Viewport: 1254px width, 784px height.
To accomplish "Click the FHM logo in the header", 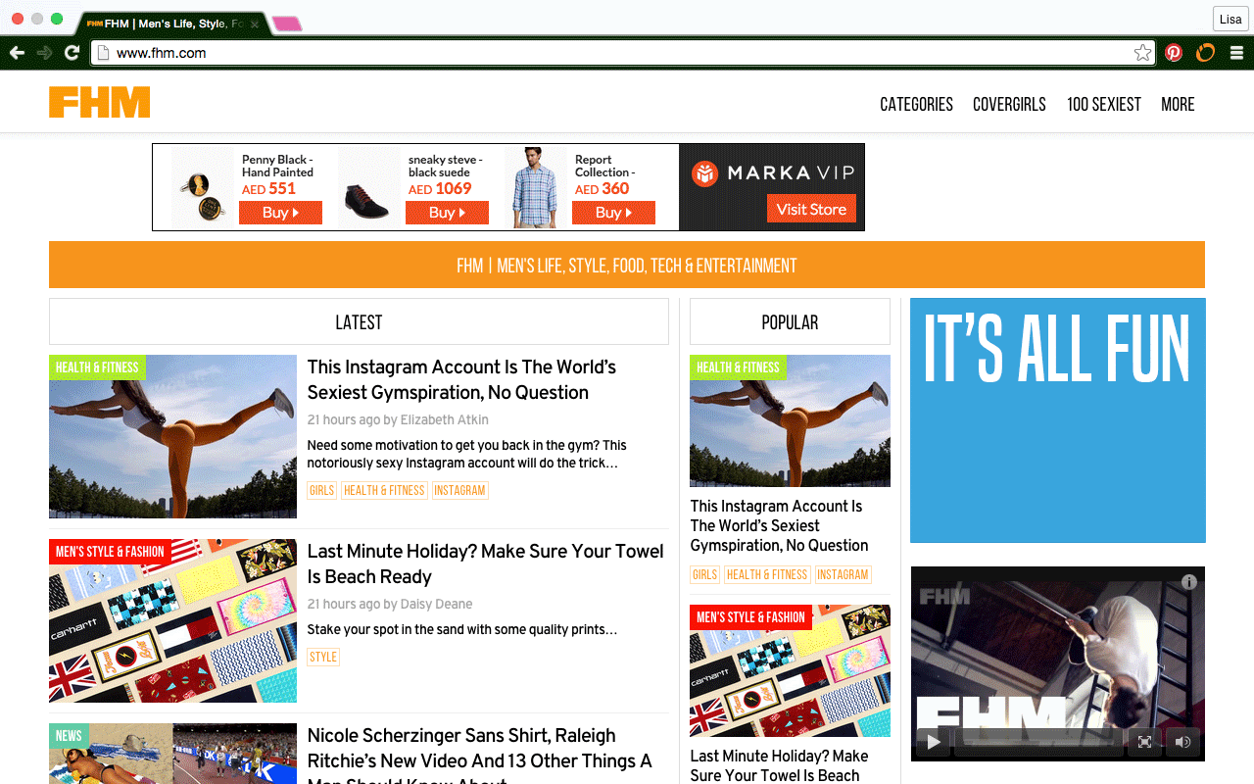I will coord(100,103).
